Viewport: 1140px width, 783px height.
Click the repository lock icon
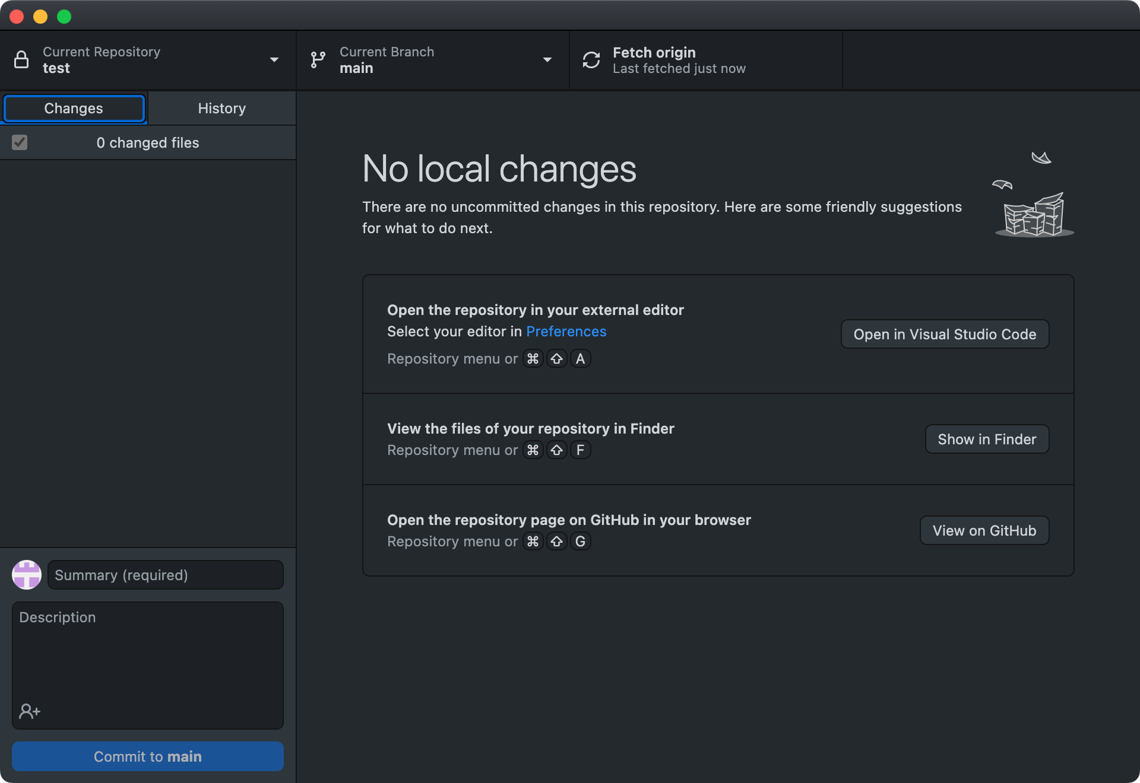(x=22, y=59)
